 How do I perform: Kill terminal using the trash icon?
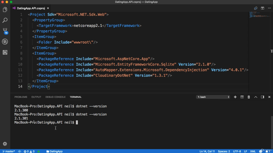[249, 97]
